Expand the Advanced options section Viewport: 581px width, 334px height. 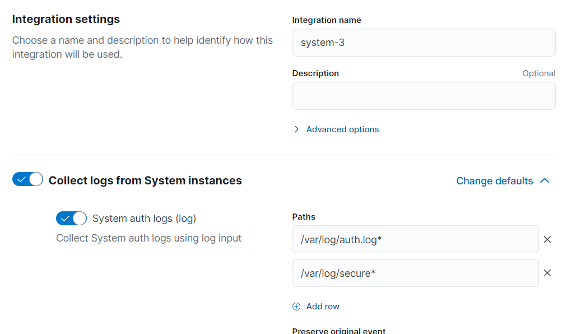click(x=342, y=129)
